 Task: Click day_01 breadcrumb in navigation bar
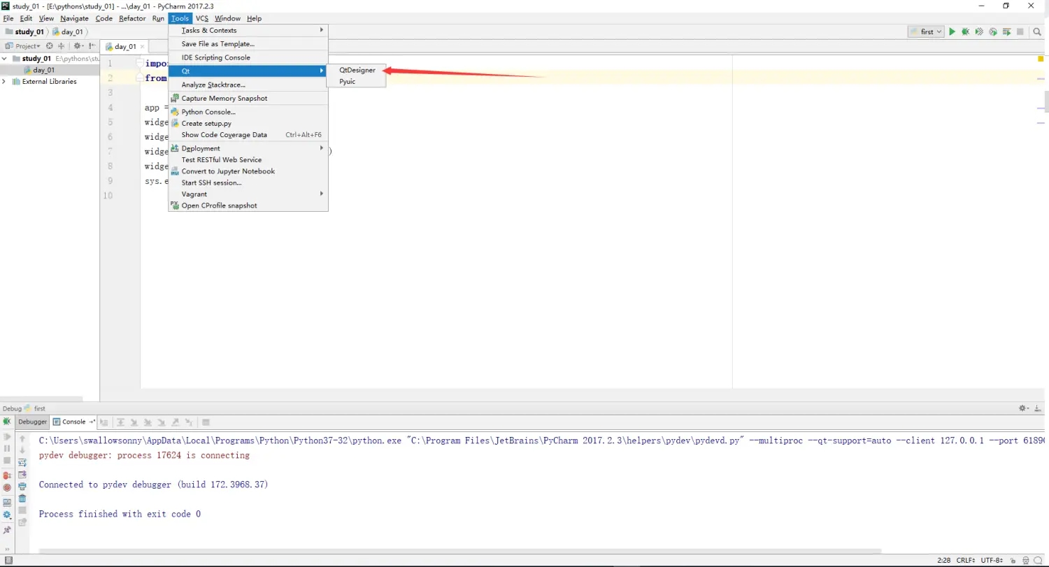(x=67, y=31)
